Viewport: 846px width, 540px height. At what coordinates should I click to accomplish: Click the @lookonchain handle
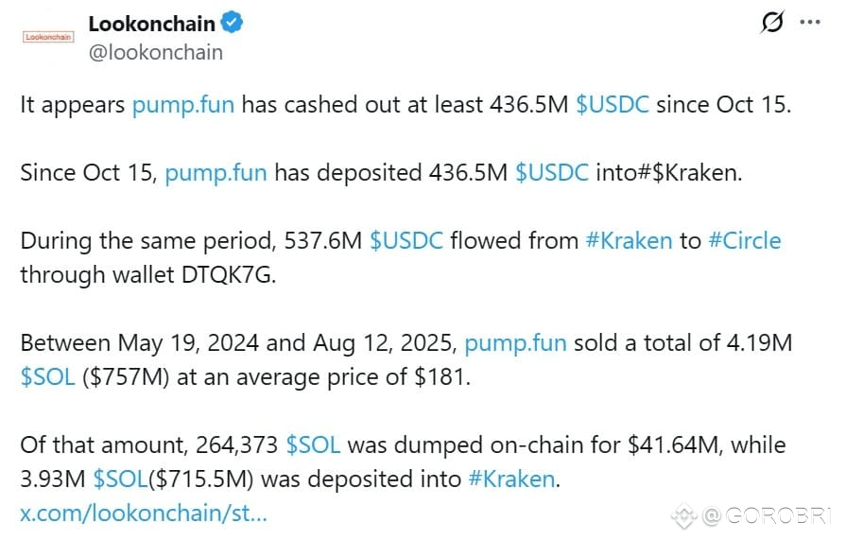155,52
